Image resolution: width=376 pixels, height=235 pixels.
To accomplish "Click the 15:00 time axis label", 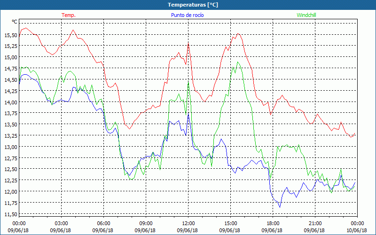I will [x=230, y=223].
